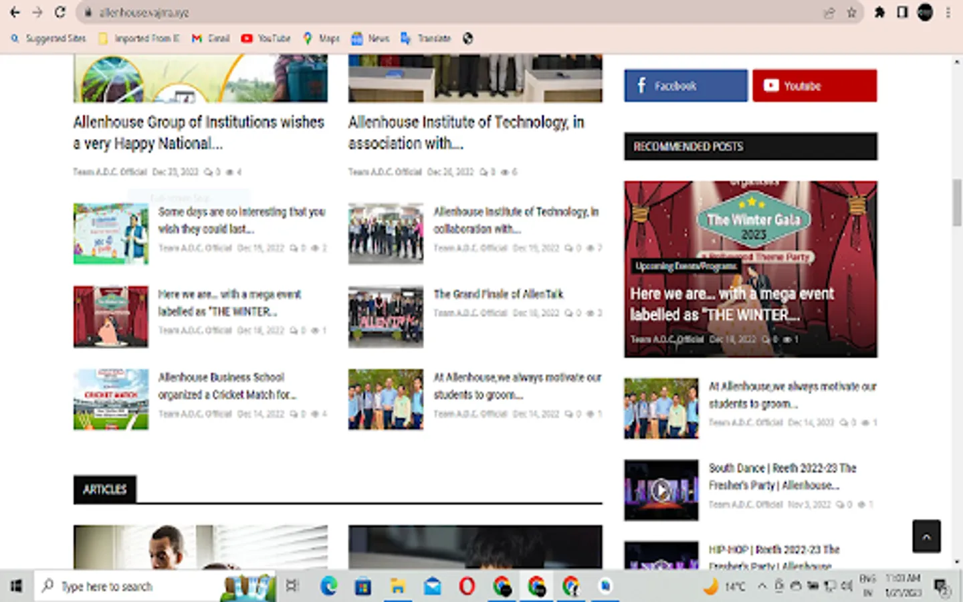Visit the Facebook page button
The height and width of the screenshot is (602, 963).
[686, 86]
